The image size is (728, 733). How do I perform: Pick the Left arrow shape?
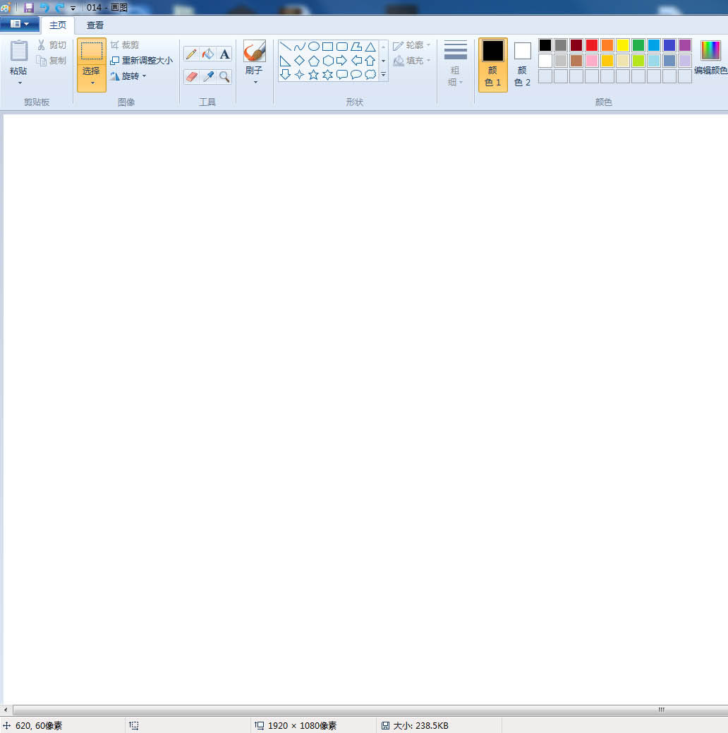(356, 61)
